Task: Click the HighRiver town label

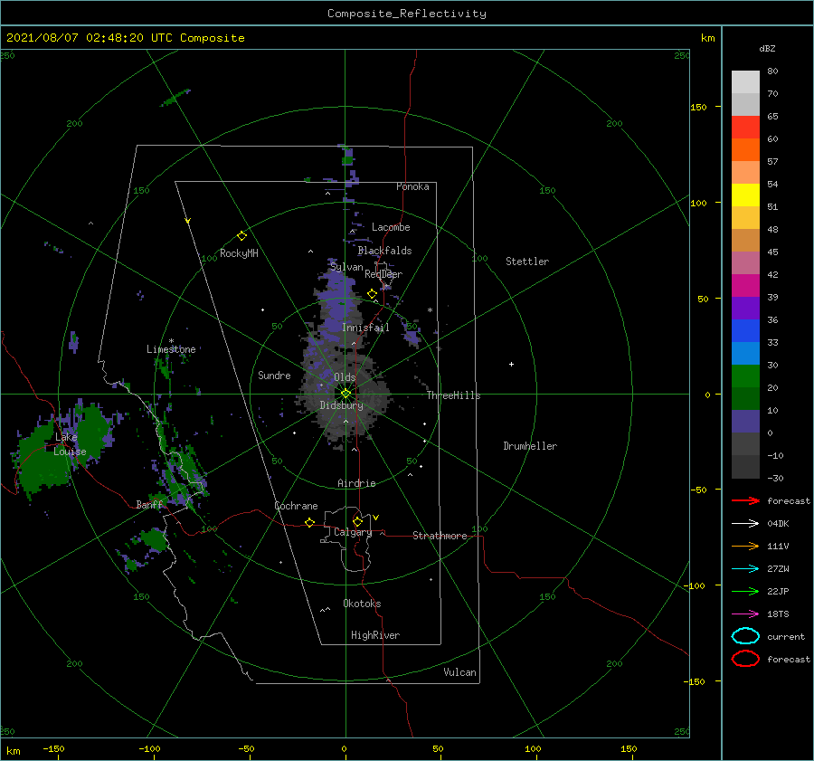Action: point(375,635)
